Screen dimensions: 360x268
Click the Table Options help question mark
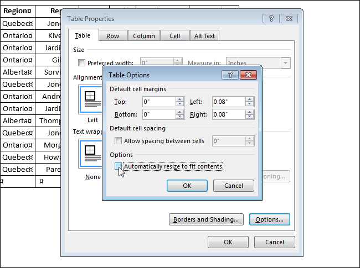tap(230, 75)
